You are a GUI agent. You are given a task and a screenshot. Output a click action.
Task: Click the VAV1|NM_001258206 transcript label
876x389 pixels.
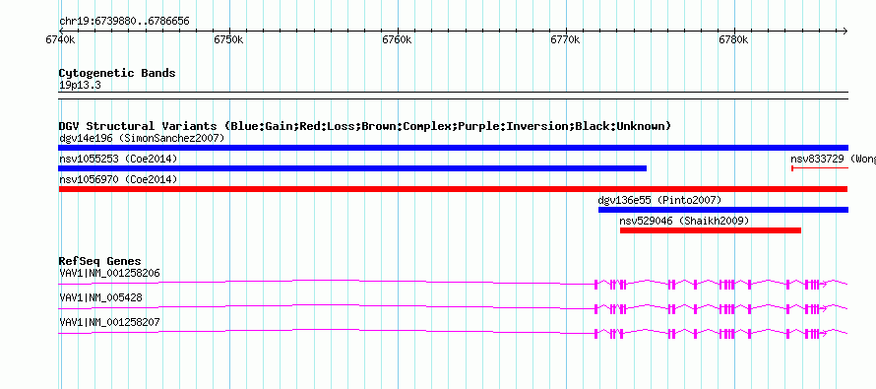(109, 274)
